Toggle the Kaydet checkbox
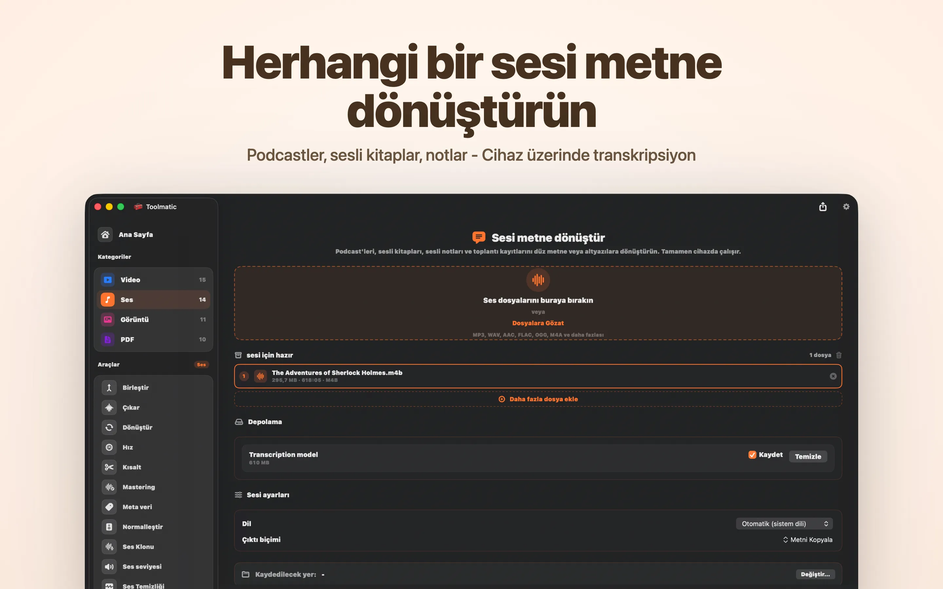Screen dimensions: 943x589 coord(752,455)
